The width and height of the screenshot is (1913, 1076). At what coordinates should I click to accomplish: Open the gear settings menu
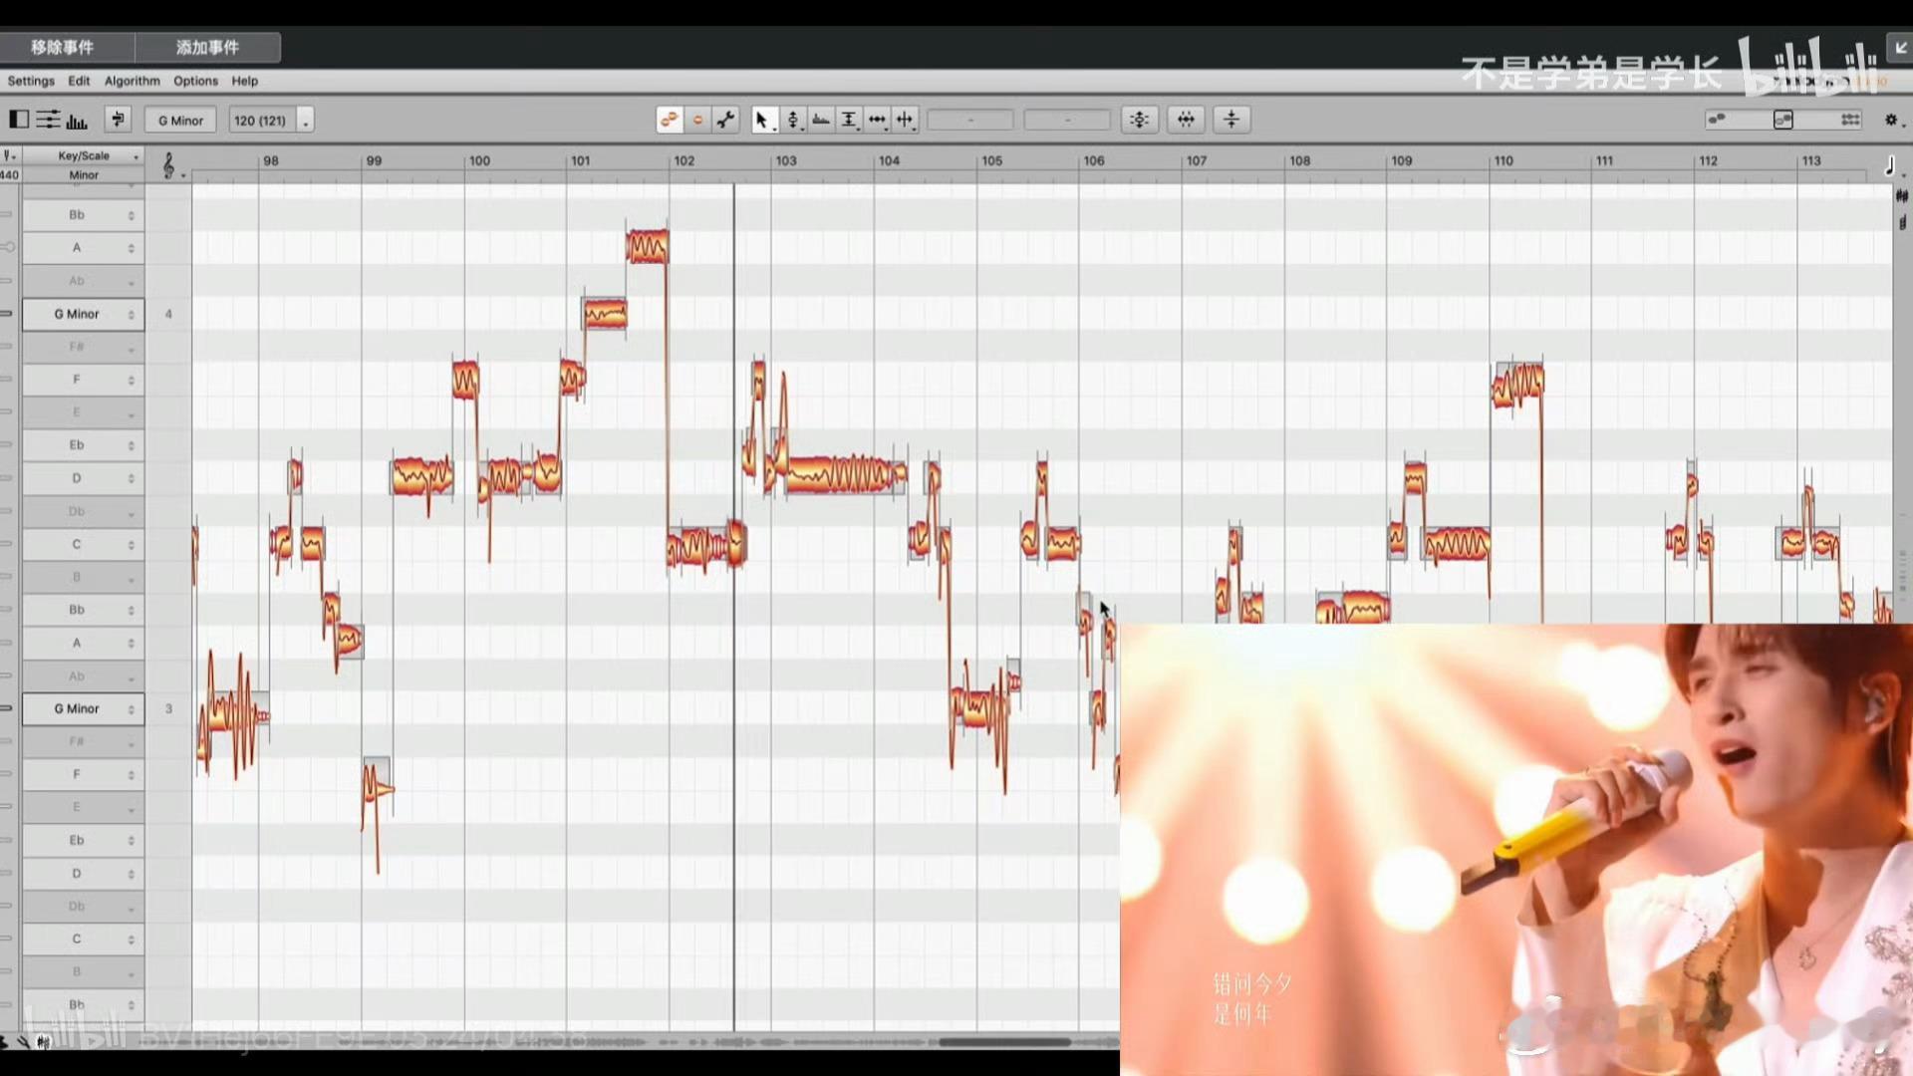click(1891, 120)
